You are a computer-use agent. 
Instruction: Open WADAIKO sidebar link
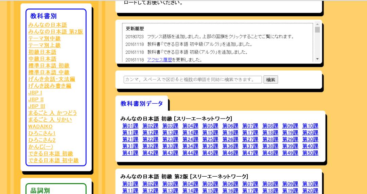40,127
